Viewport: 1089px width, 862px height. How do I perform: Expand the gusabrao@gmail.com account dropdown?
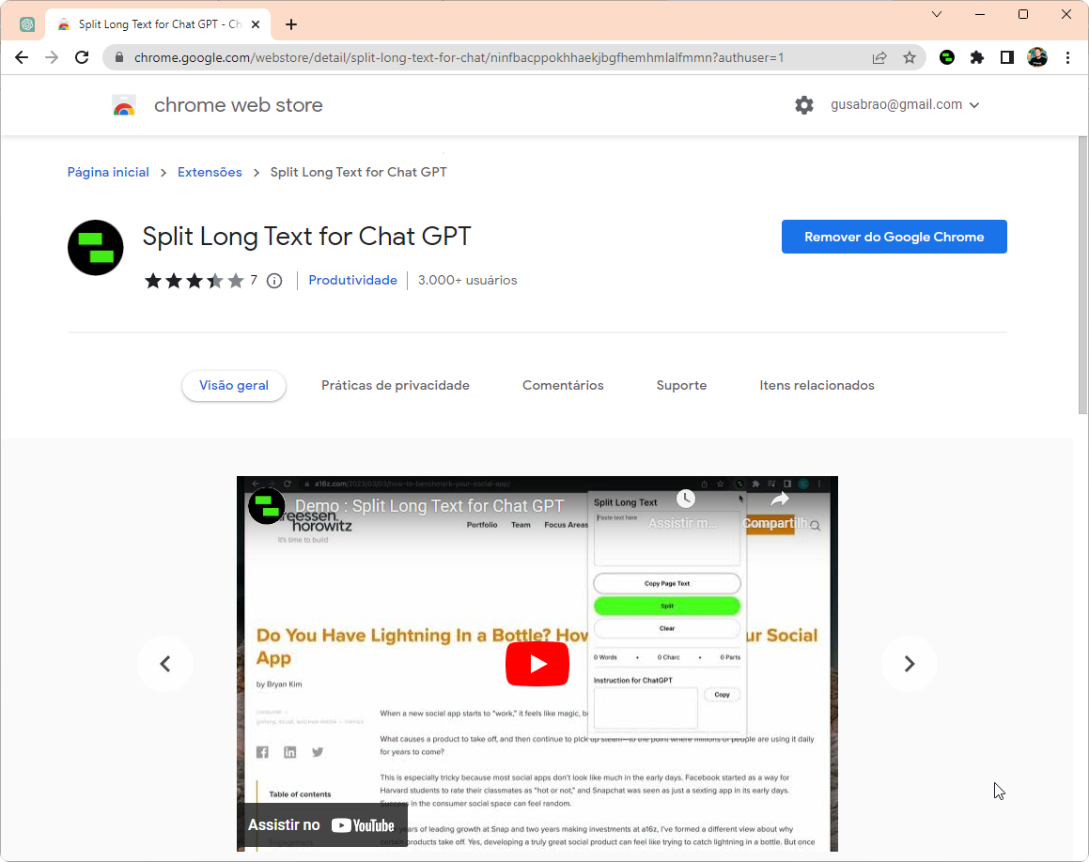point(905,105)
